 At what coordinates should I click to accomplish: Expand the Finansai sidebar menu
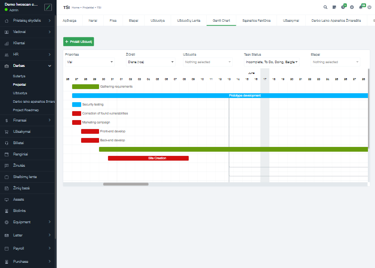tap(28, 121)
